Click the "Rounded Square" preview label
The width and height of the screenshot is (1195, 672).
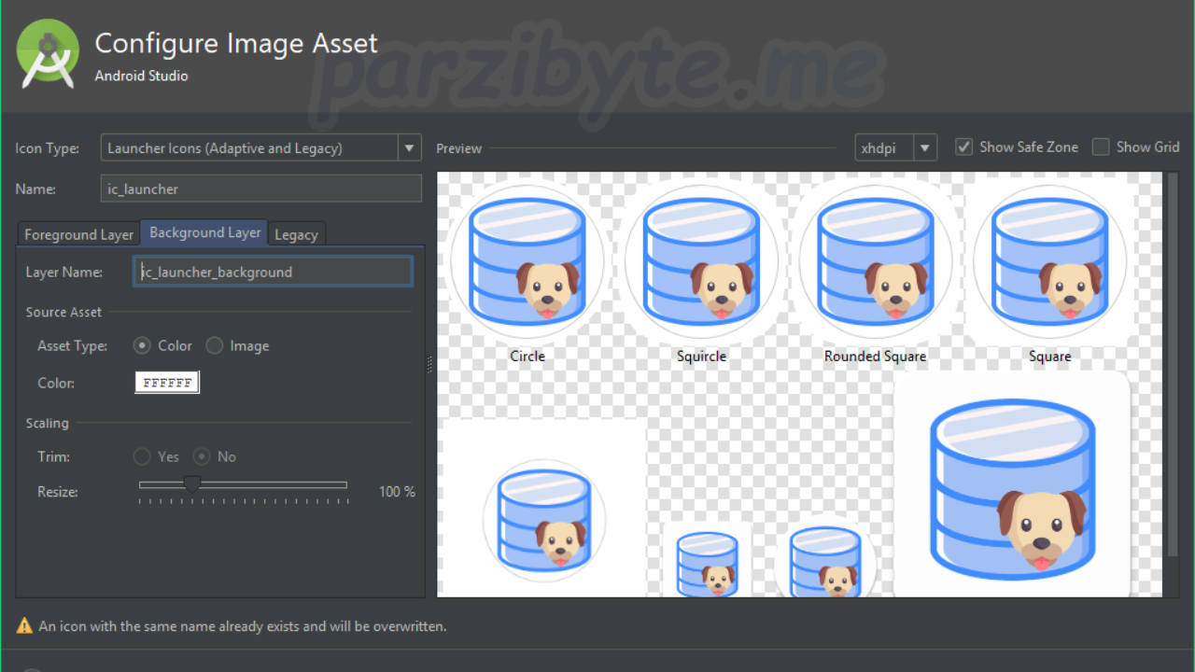[x=875, y=356]
